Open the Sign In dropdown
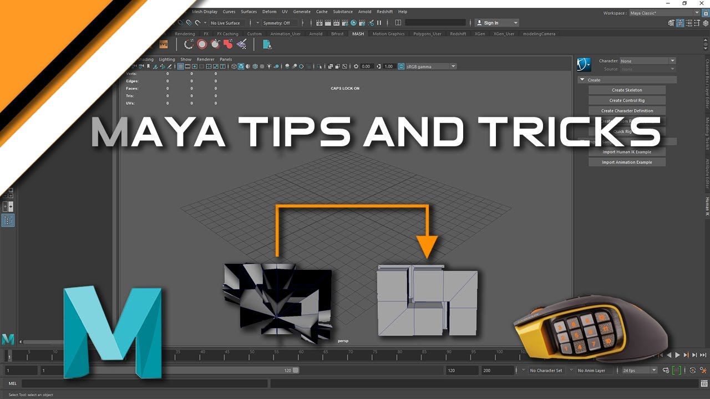 click(x=496, y=23)
